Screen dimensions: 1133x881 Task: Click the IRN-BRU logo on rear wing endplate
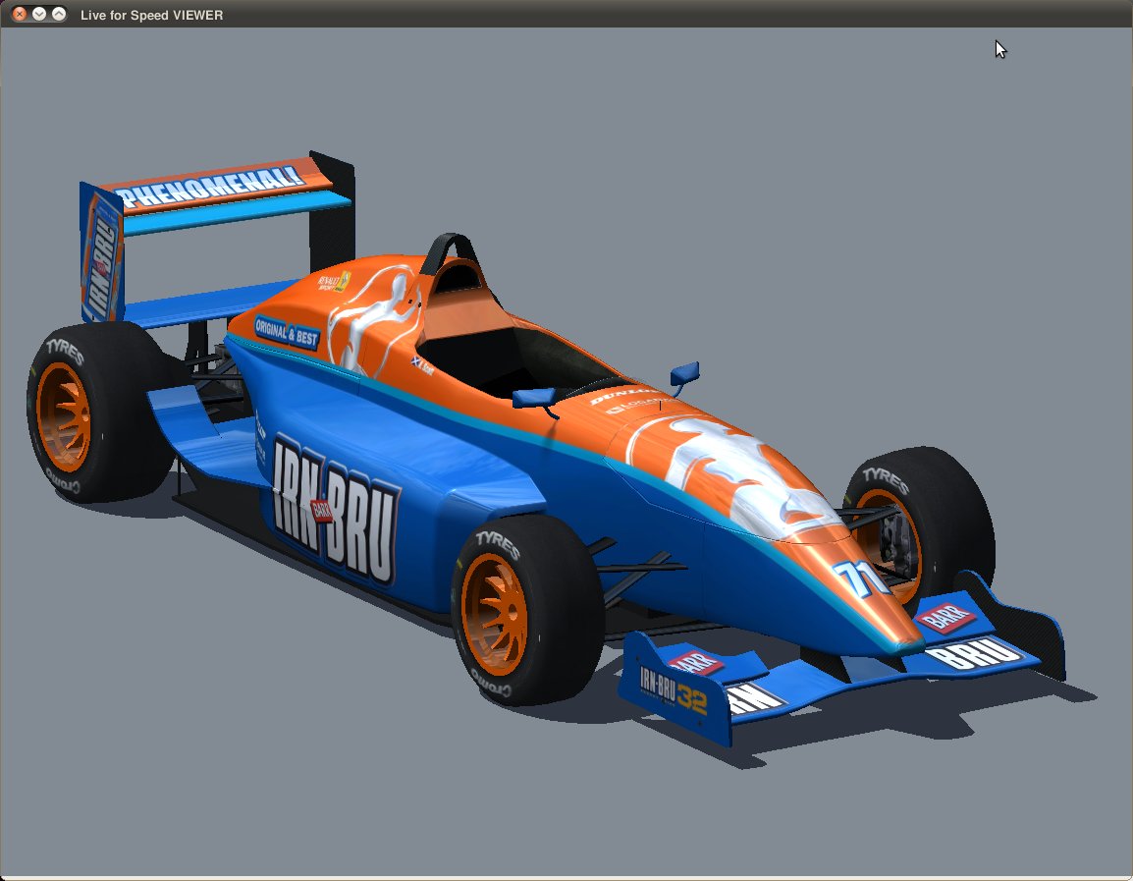click(x=101, y=266)
